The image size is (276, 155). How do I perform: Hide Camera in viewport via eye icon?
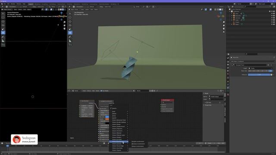(272, 18)
